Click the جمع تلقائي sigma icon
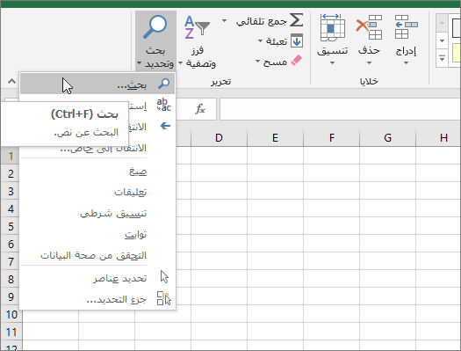The image size is (461, 351). coord(297,20)
